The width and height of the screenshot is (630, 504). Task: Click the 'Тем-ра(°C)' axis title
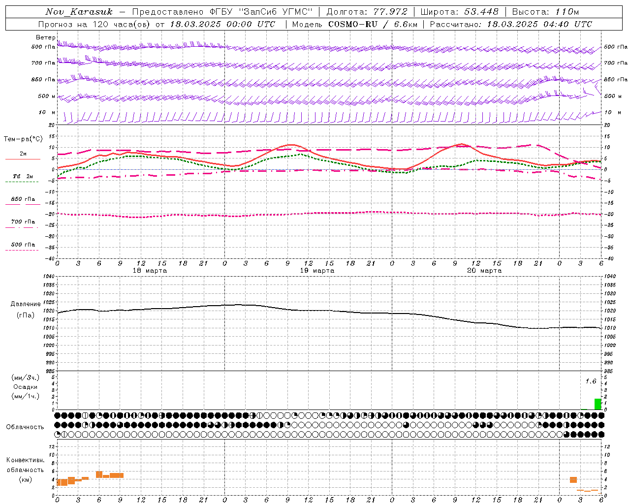[x=23, y=139]
